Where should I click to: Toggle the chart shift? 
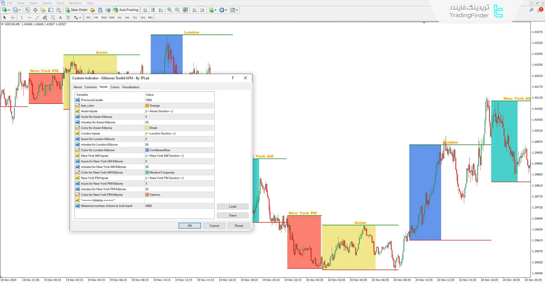pyautogui.click(x=202, y=10)
